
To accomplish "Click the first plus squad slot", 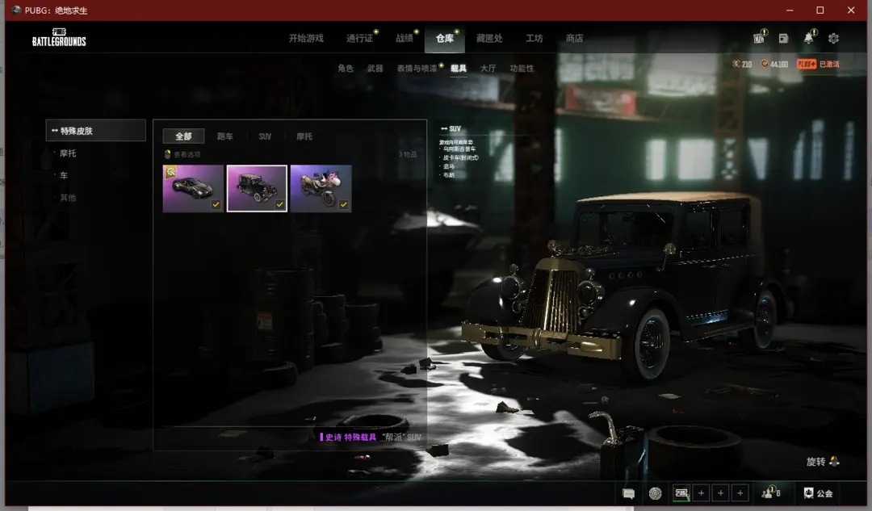I will coord(701,493).
